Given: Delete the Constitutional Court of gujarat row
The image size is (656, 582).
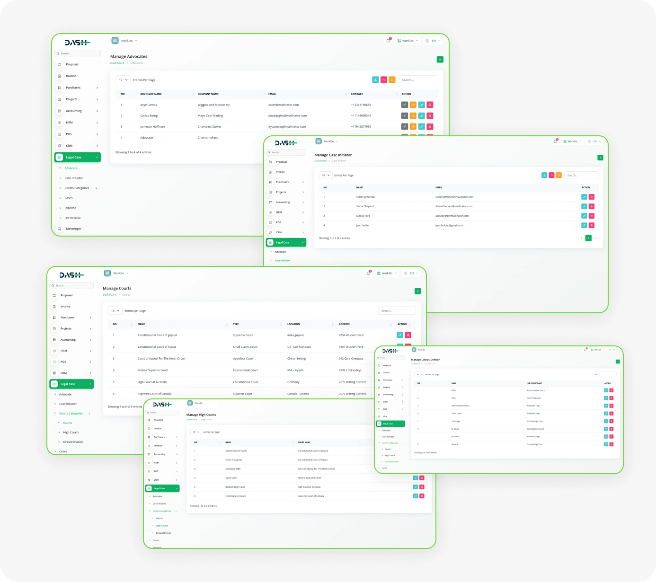Looking at the screenshot, I should [408, 335].
